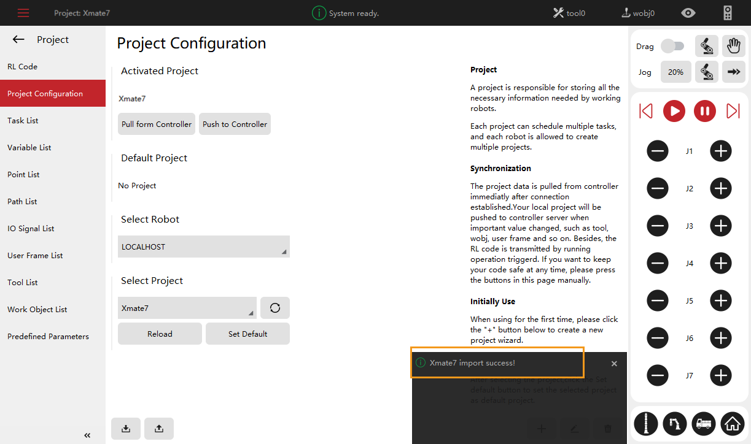The image size is (751, 444).
Task: Click the 20% jog speed control
Action: tap(675, 72)
